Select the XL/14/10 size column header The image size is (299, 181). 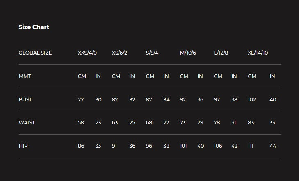click(258, 53)
